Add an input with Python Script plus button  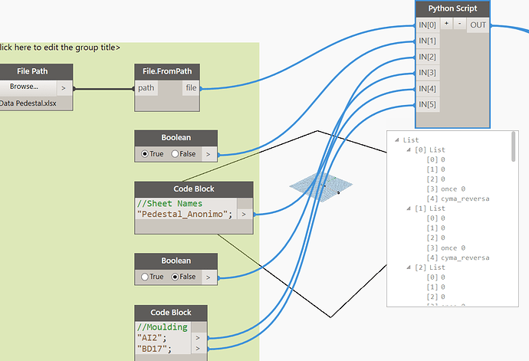pyautogui.click(x=446, y=24)
